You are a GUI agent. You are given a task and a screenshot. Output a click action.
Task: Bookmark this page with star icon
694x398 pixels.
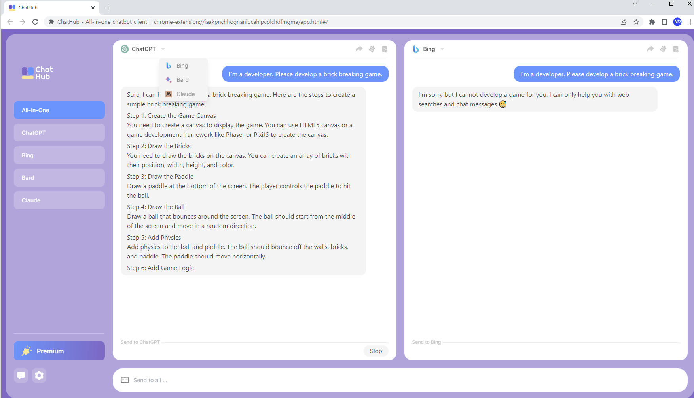click(x=636, y=22)
